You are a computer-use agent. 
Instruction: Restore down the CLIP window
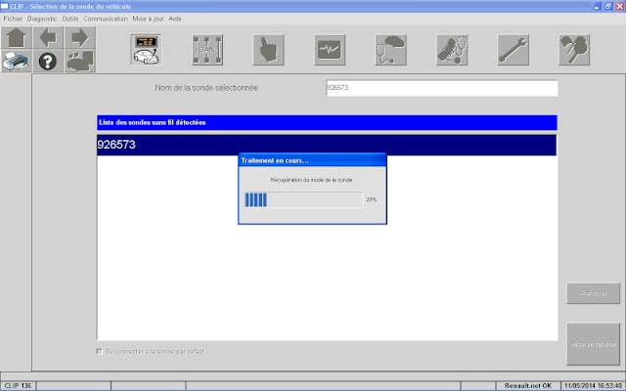(608, 7)
